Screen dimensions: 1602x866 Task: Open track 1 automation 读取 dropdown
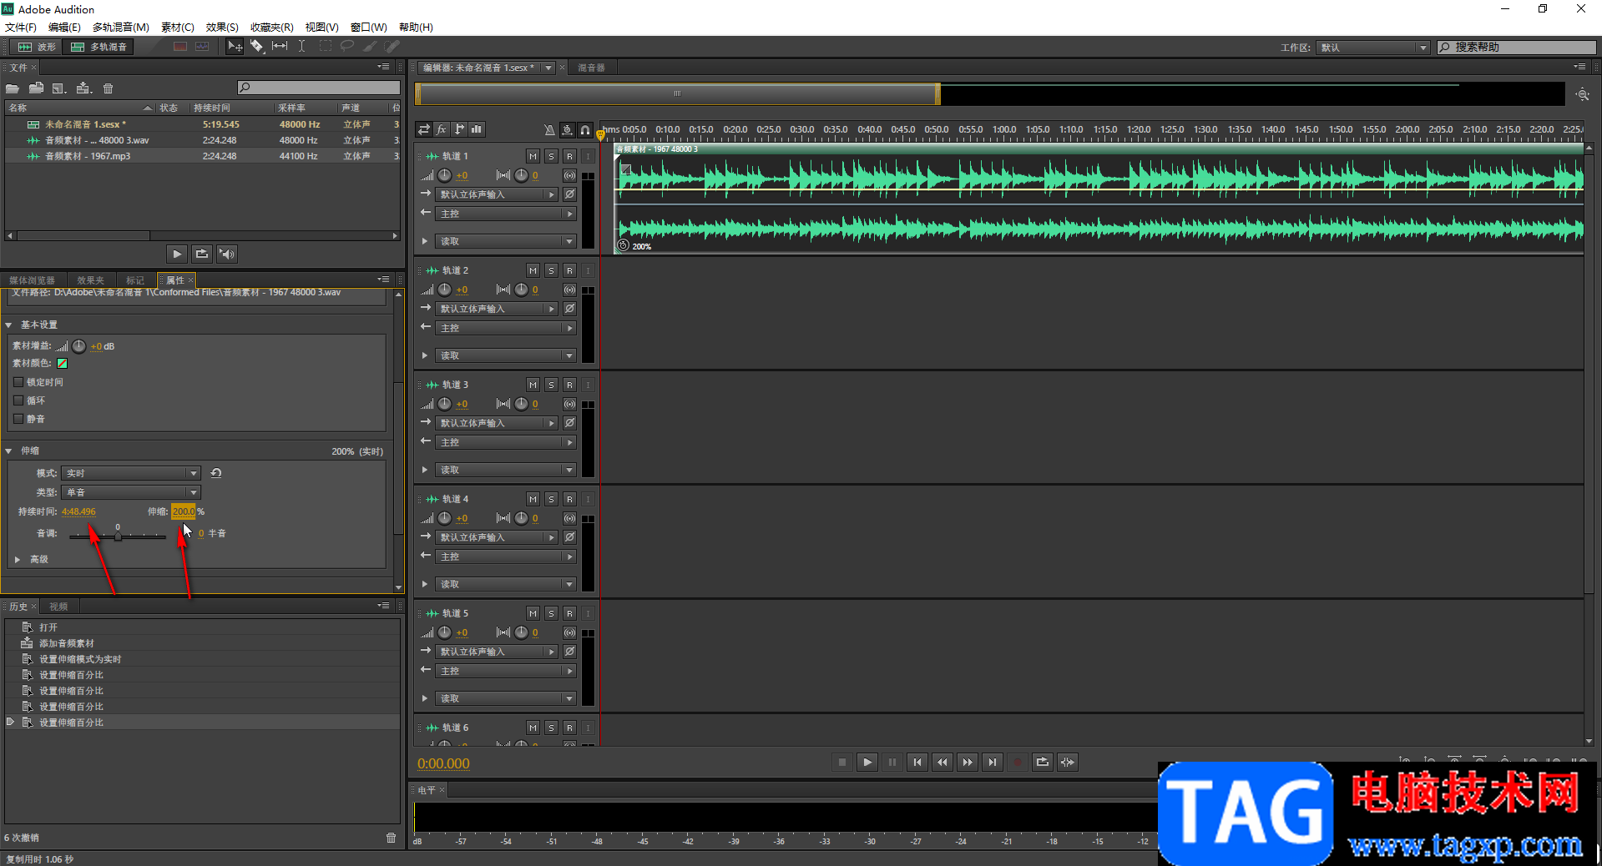click(506, 241)
